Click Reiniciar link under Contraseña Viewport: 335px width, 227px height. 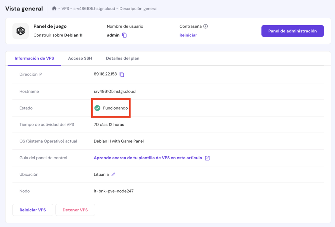pos(188,35)
